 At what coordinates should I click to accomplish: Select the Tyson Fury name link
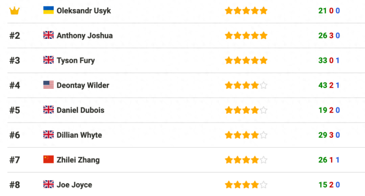(76, 60)
